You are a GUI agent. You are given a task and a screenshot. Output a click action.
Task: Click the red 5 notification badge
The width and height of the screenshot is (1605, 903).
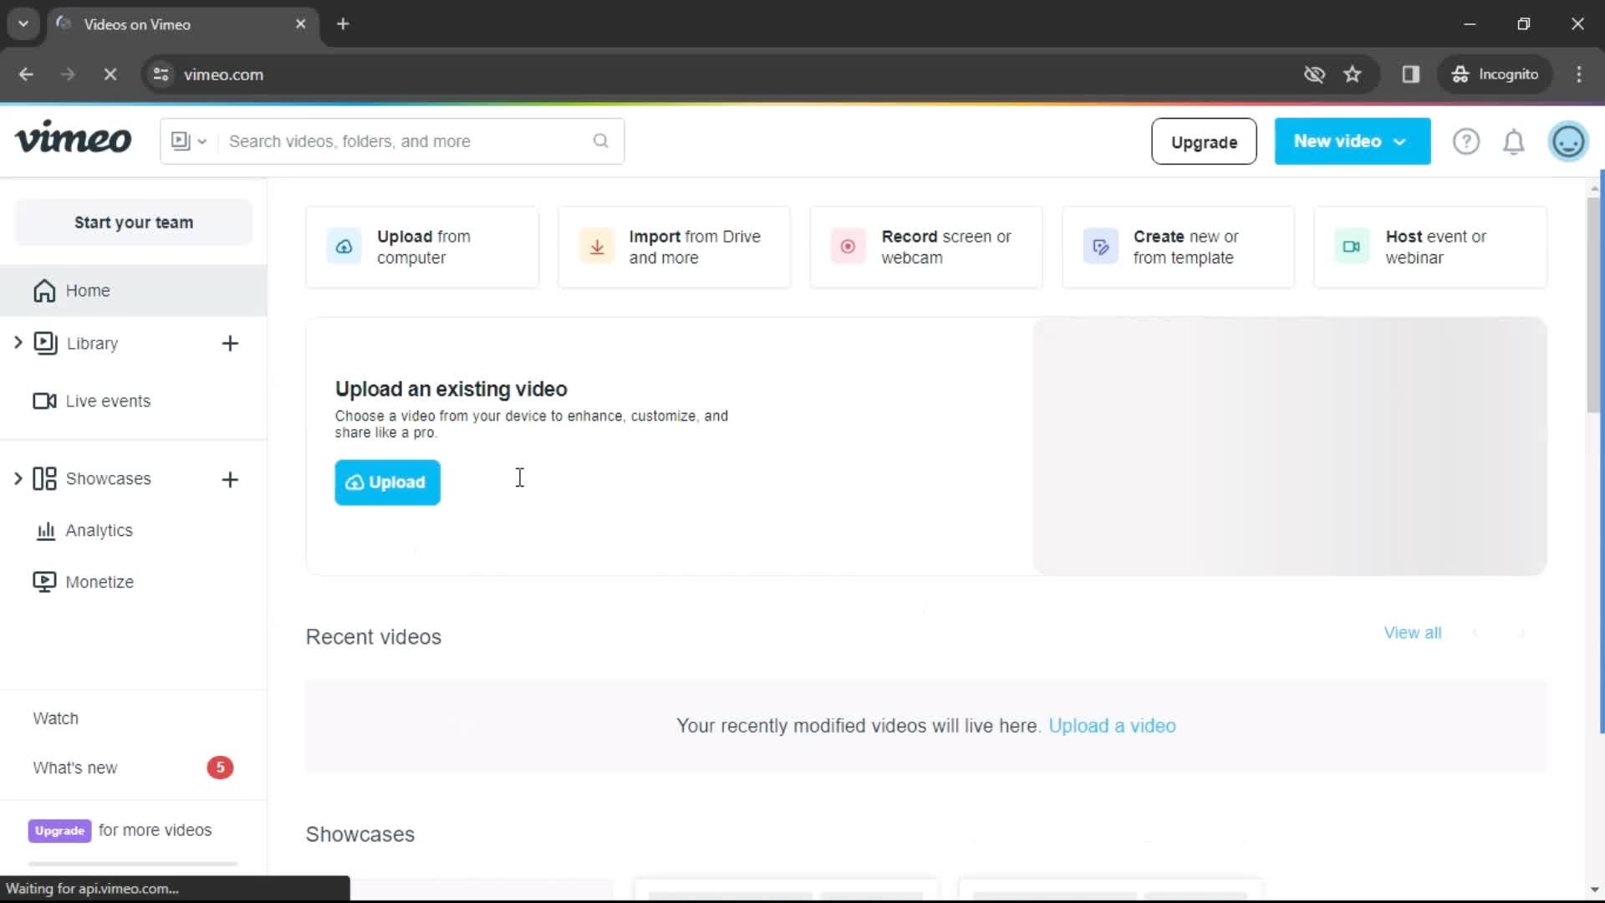pyautogui.click(x=220, y=768)
